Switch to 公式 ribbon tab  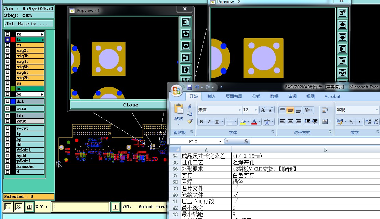256,97
